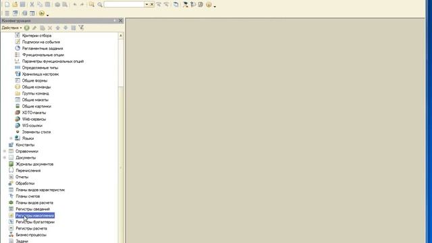Select Параметры функциональных опций item

[53, 61]
